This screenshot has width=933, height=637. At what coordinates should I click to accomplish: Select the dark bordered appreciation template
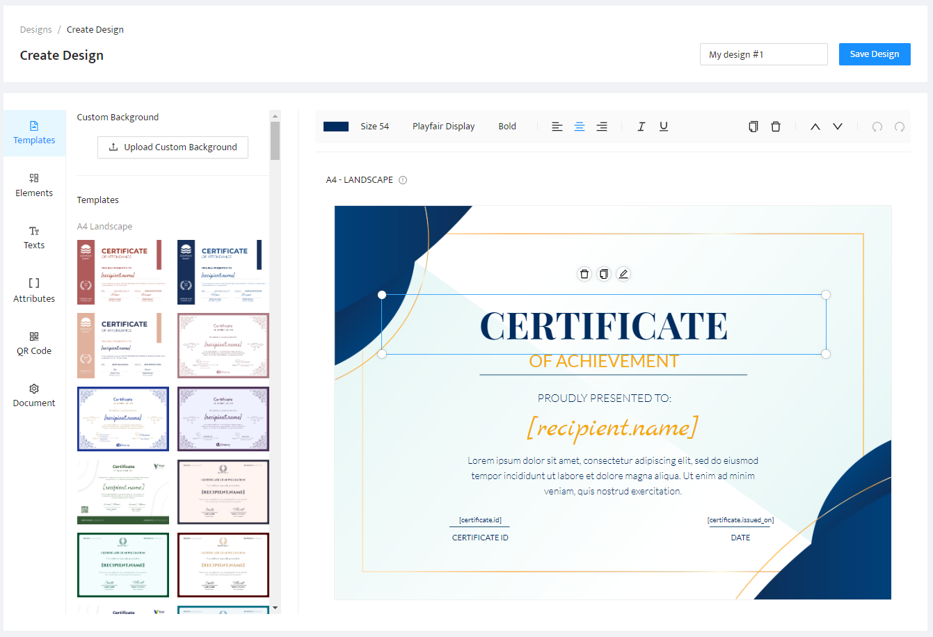click(223, 492)
